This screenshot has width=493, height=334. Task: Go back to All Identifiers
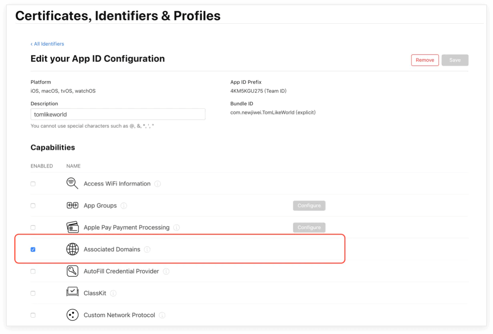click(47, 44)
